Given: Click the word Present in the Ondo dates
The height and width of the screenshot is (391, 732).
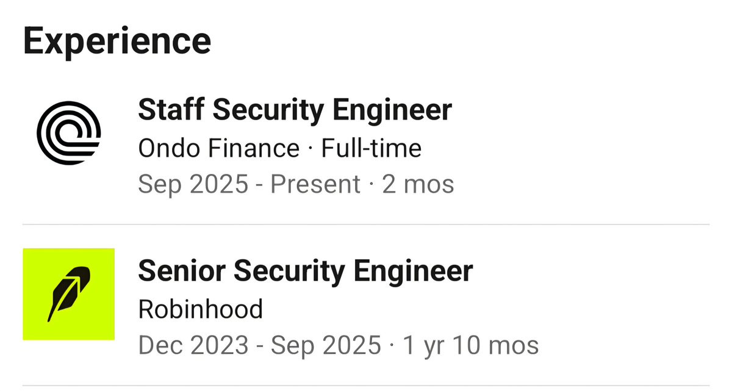Looking at the screenshot, I should (x=315, y=184).
